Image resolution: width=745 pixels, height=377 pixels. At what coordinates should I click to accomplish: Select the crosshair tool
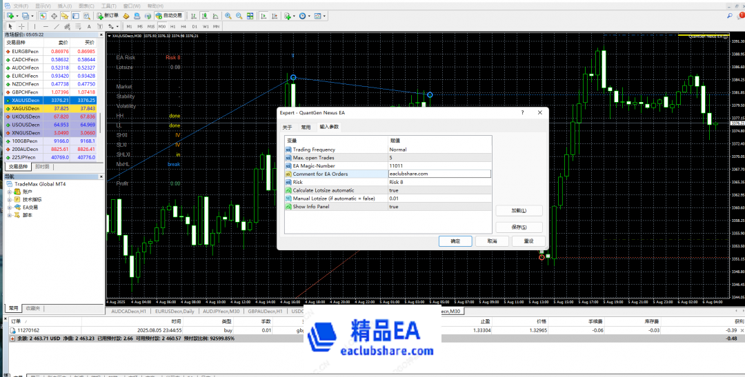pos(21,27)
